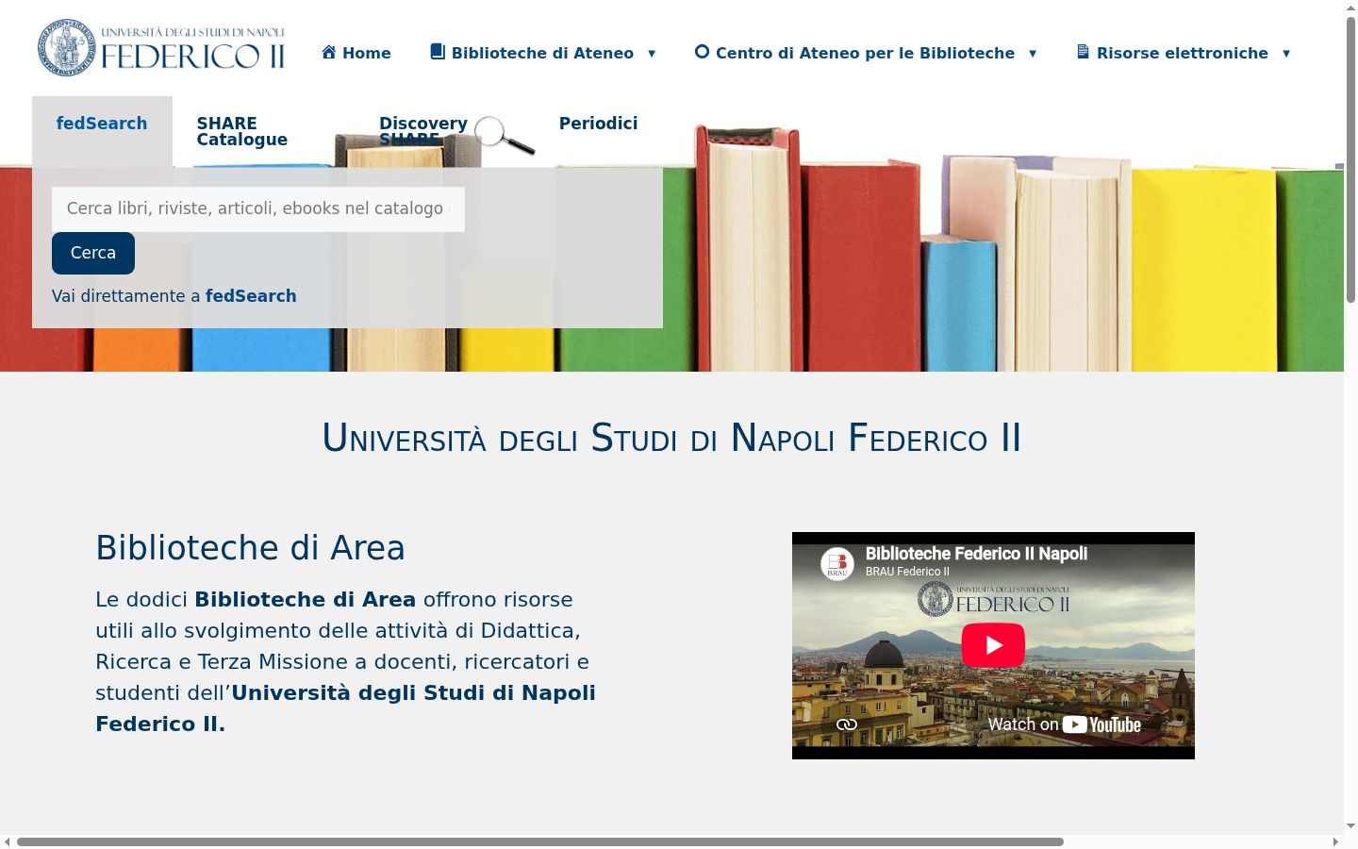
Task: Switch to the Periodici tab
Action: [598, 124]
